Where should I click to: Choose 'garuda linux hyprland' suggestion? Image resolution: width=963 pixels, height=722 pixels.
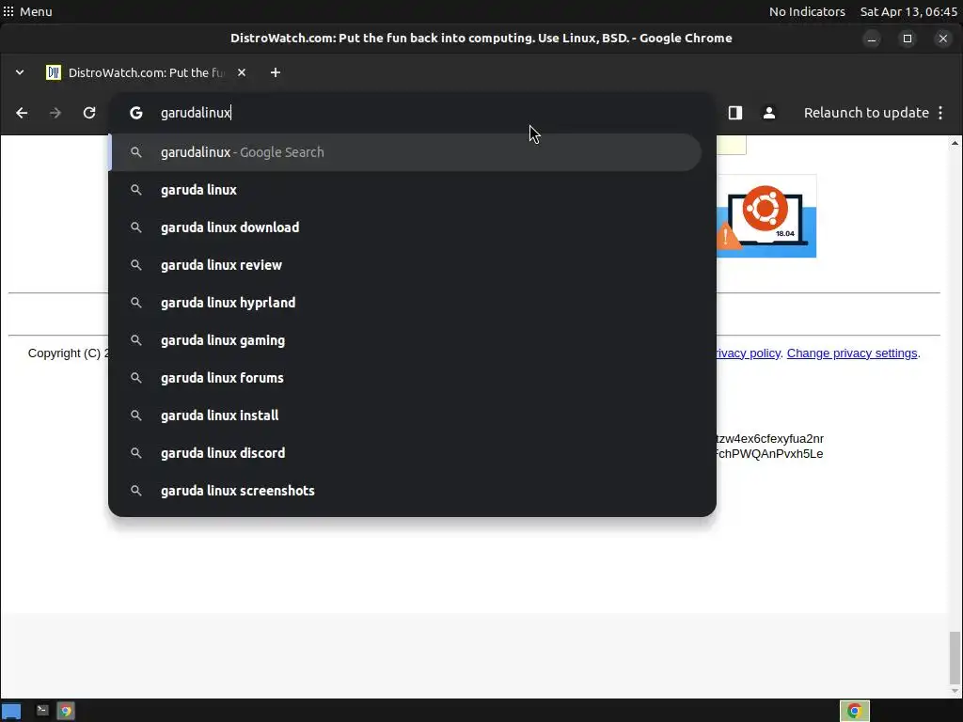(405, 303)
